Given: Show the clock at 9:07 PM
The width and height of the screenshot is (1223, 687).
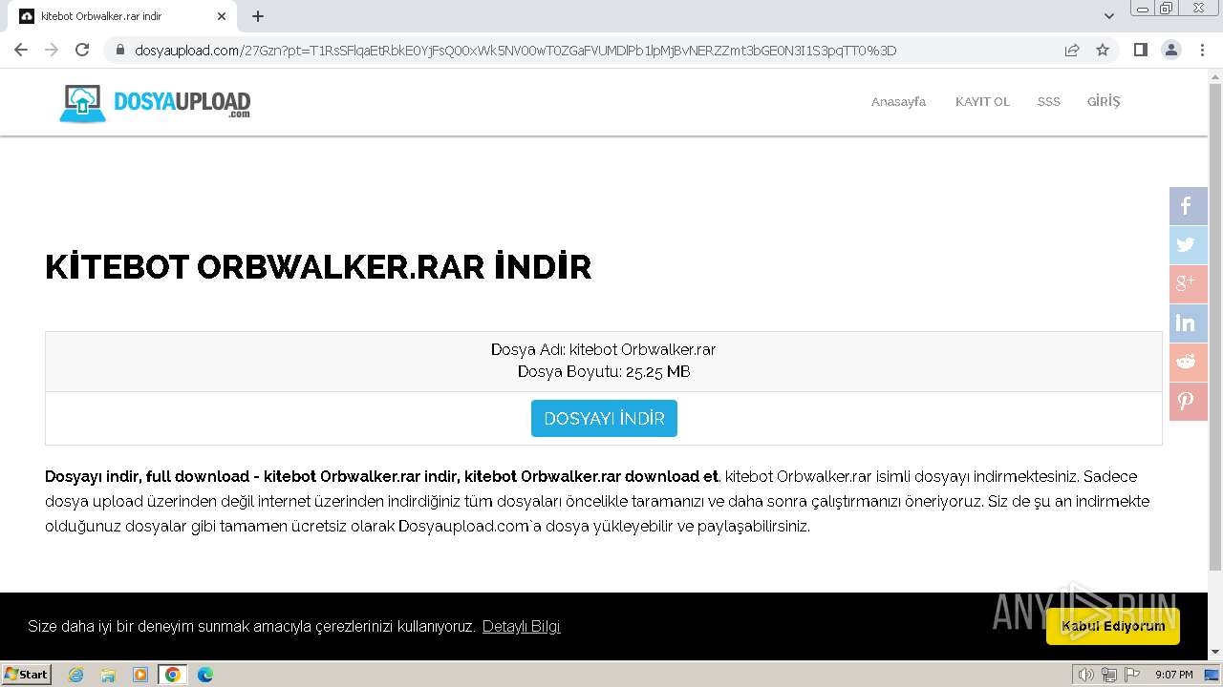Looking at the screenshot, I should (1174, 675).
